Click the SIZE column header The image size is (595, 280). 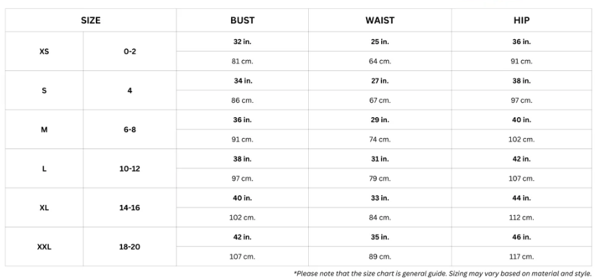tap(90, 21)
